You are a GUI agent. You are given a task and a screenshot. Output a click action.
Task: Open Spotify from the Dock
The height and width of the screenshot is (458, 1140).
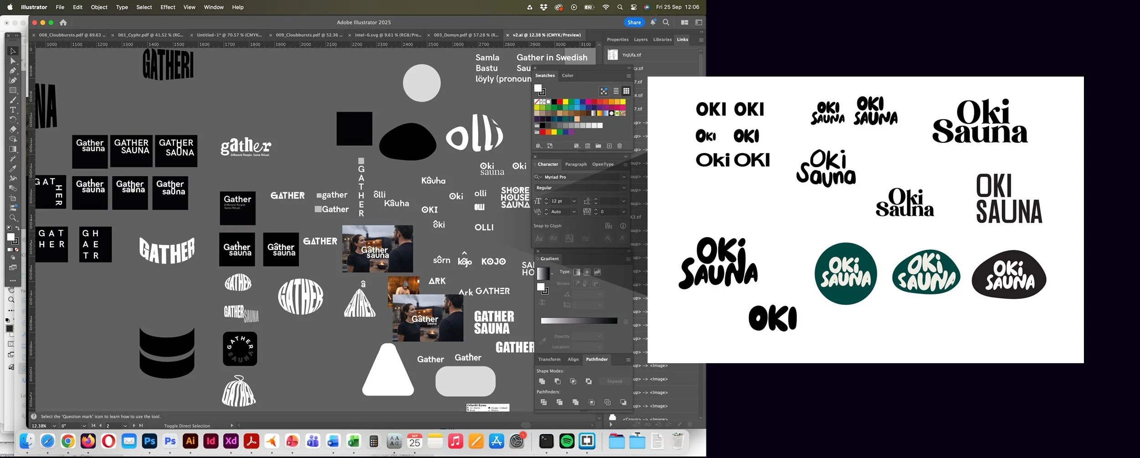(567, 441)
